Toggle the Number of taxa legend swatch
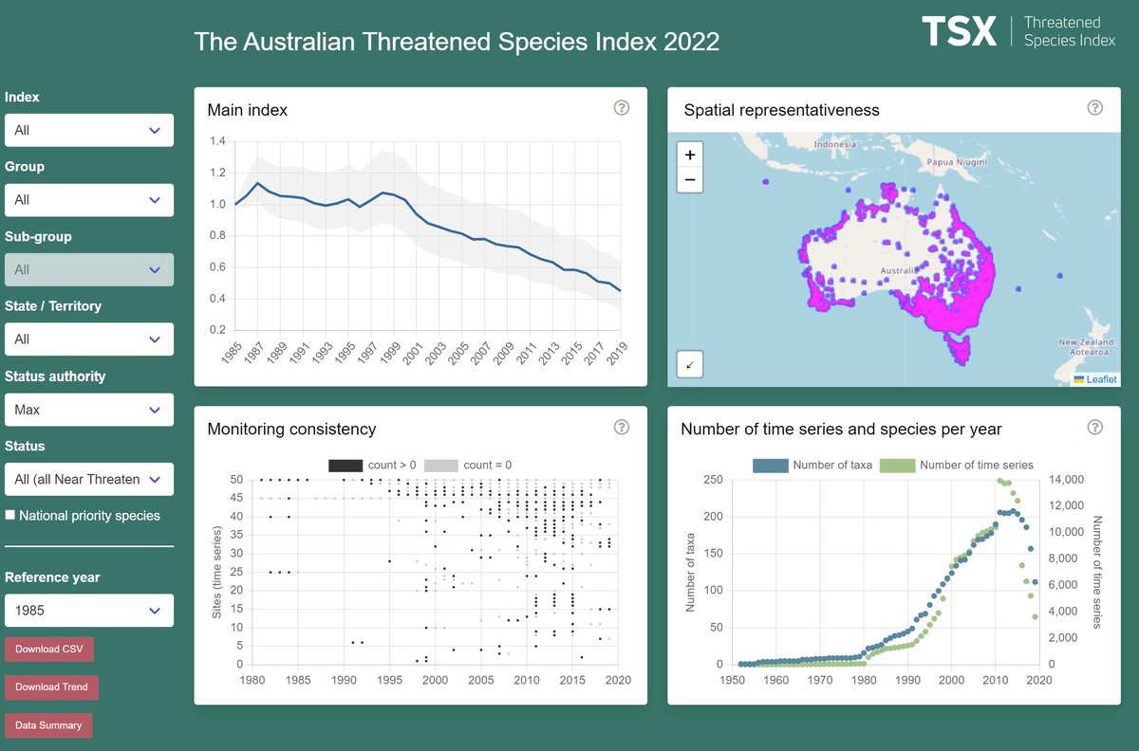Image resolution: width=1139 pixels, height=751 pixels. click(x=770, y=465)
